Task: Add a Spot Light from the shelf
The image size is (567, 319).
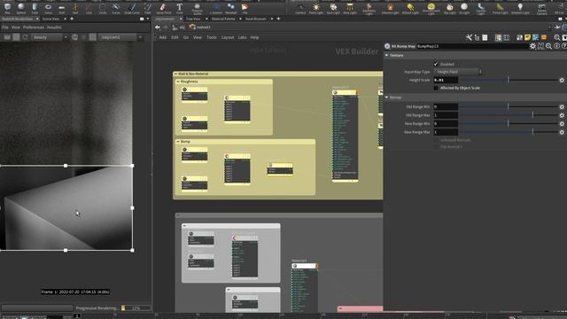Action: (x=333, y=8)
